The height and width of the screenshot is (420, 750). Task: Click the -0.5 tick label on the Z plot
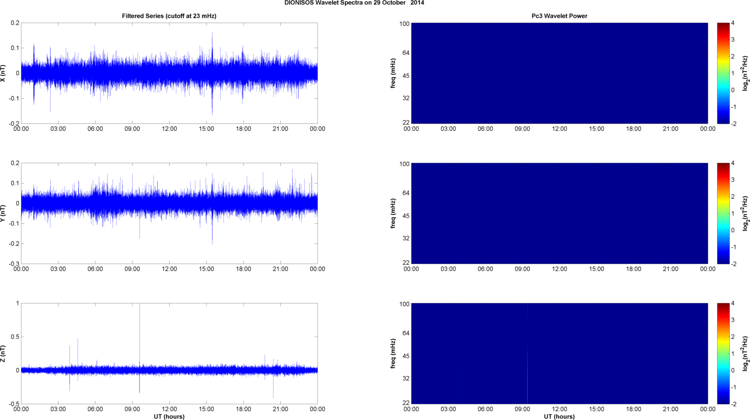point(14,404)
